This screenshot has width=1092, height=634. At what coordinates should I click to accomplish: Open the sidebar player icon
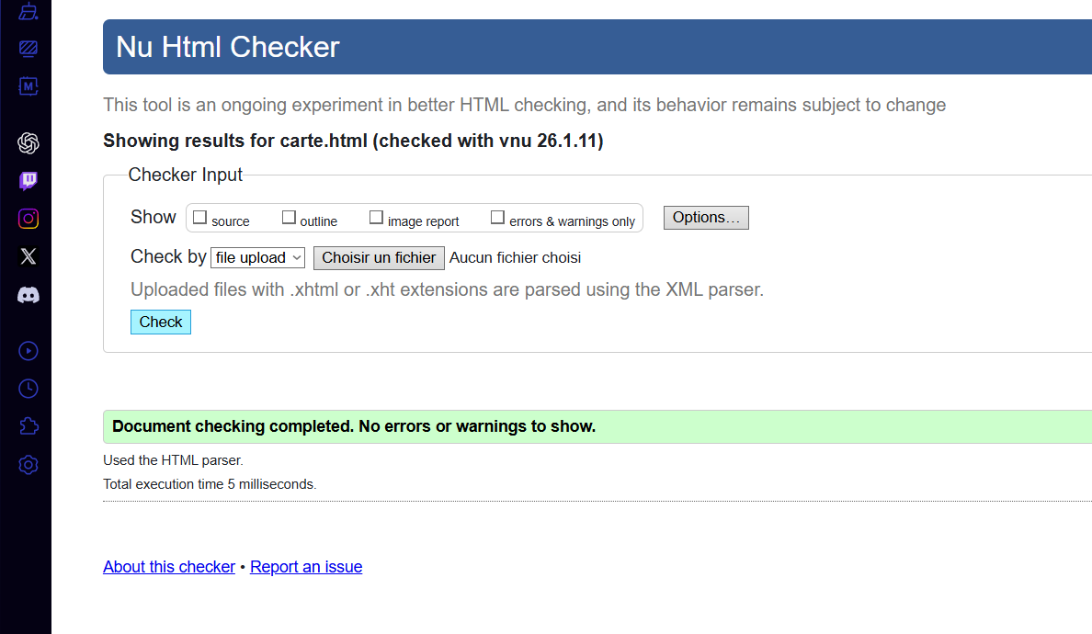tap(28, 350)
